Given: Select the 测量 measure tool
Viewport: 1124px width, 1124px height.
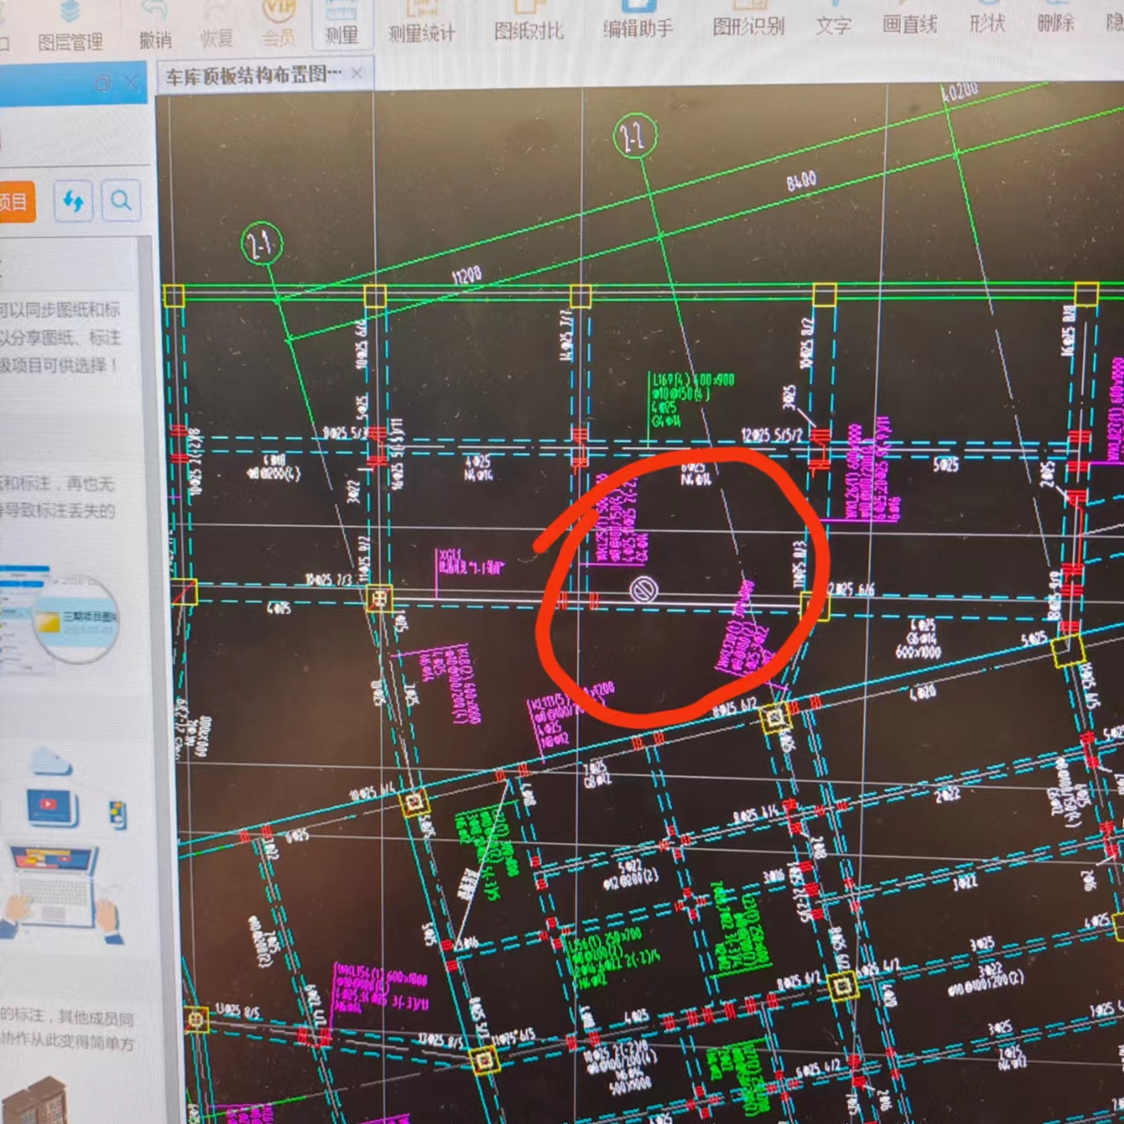Looking at the screenshot, I should click(x=341, y=25).
